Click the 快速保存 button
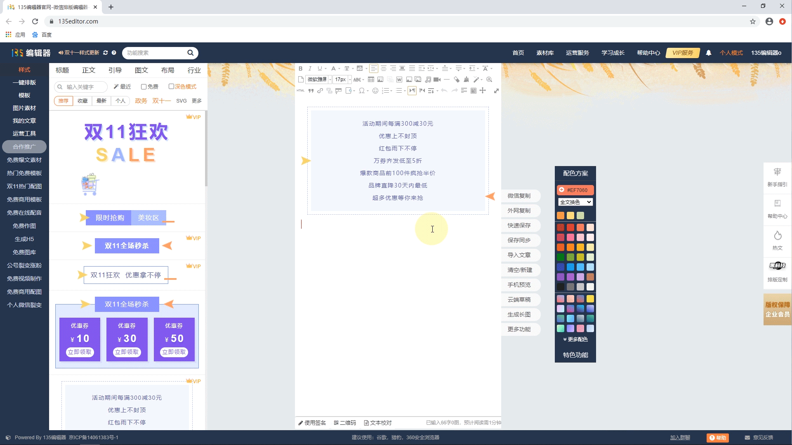Viewport: 792px width, 445px height. 519,225
